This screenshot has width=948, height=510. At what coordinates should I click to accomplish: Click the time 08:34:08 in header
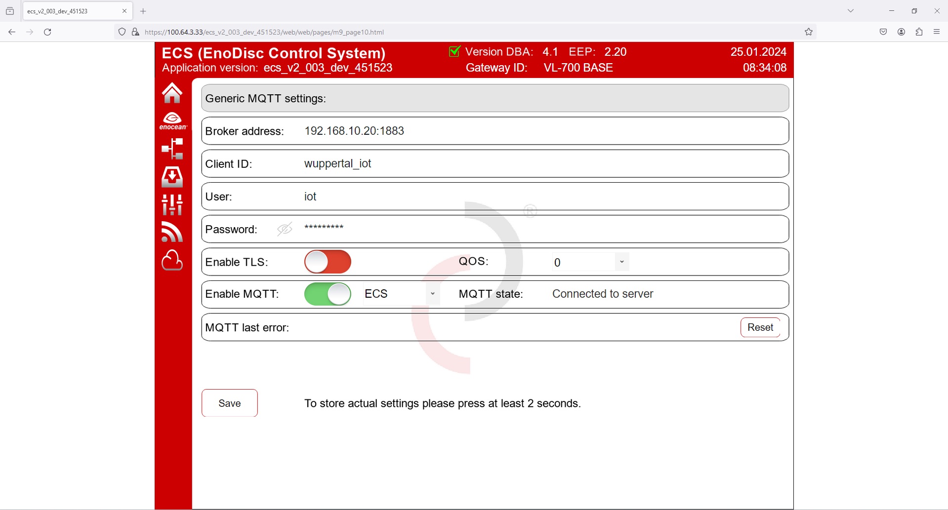(765, 68)
